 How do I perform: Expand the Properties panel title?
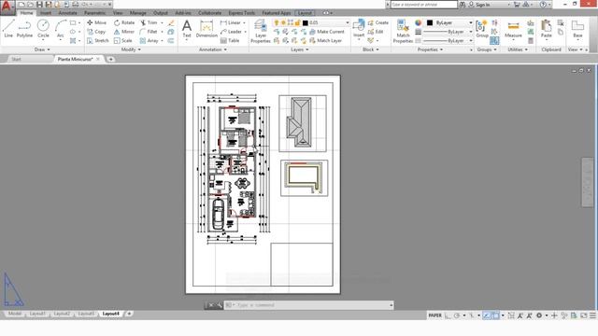pos(430,49)
